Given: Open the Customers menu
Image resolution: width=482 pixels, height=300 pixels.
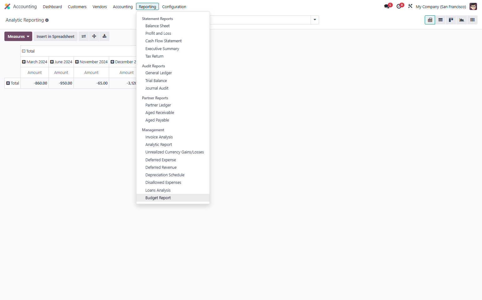Looking at the screenshot, I should point(77,7).
